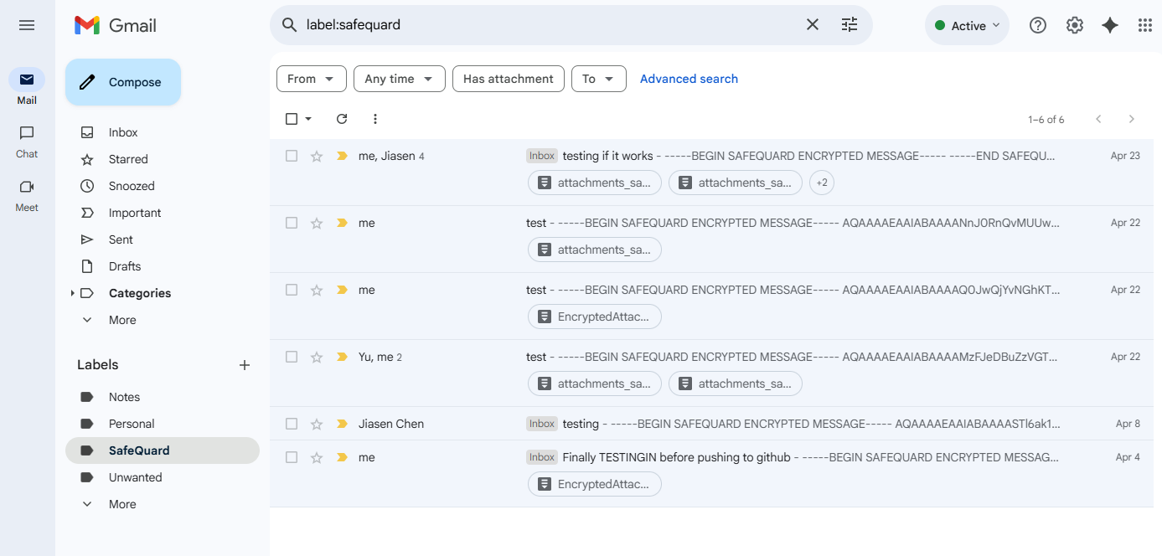This screenshot has width=1162, height=556.
Task: Star the 'testing if it works' email
Action: (x=317, y=156)
